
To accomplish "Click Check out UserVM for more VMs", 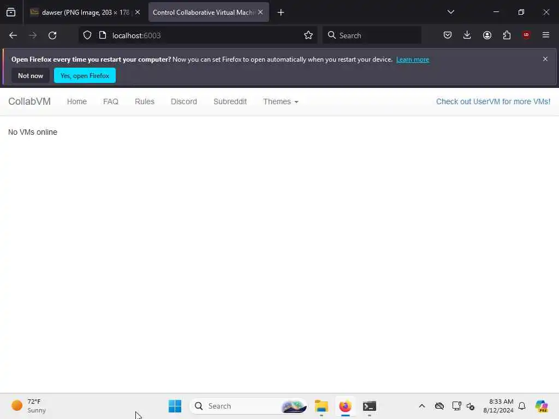I will coord(493,101).
